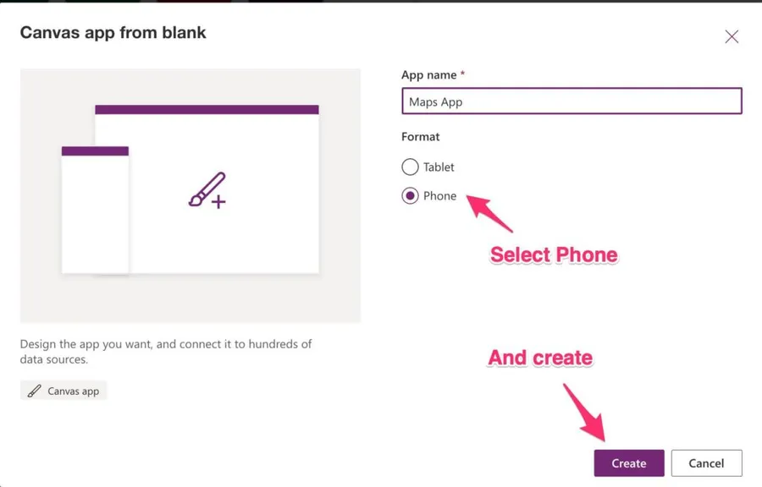This screenshot has height=487, width=762.
Task: Click the Phone option label text
Action: [x=439, y=196]
